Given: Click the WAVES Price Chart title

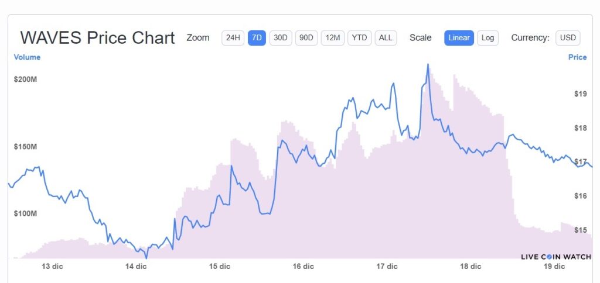Looking at the screenshot, I should pyautogui.click(x=97, y=38).
